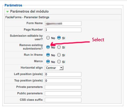Click the Form Name text field
Viewport: 127px width, 112px height.
[x=63, y=23]
